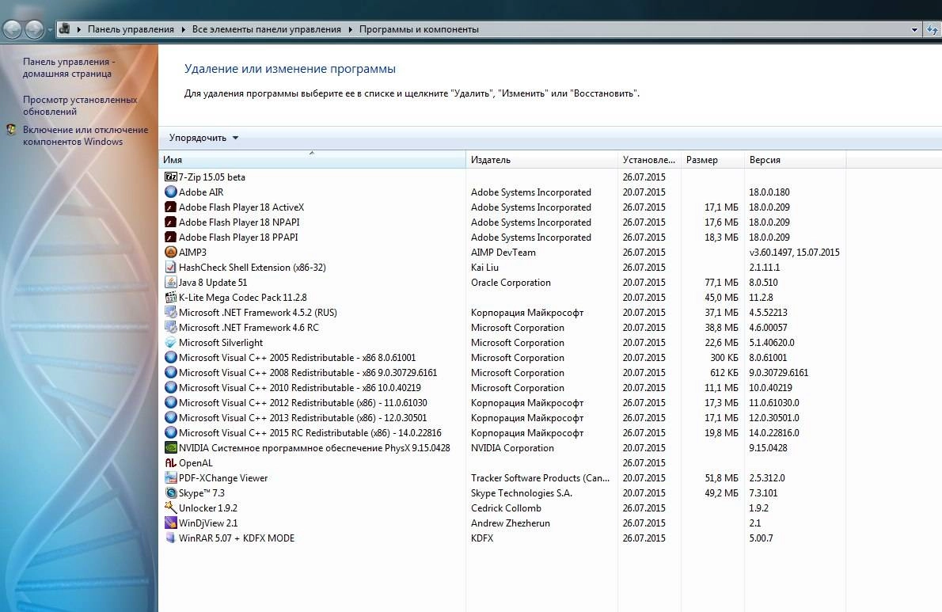Sort list by the Размер column header

coord(712,160)
